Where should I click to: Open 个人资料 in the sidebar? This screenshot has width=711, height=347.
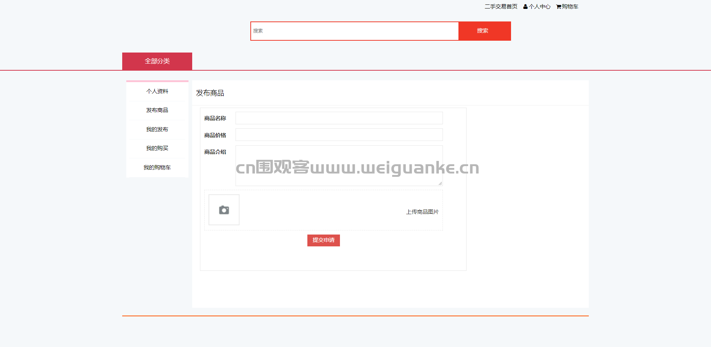[157, 91]
